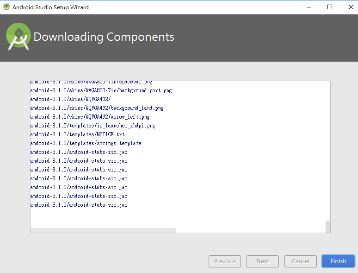Close the Setup Wizard window

click(x=351, y=7)
